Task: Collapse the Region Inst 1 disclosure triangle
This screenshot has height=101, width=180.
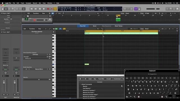Action: coord(2,13)
